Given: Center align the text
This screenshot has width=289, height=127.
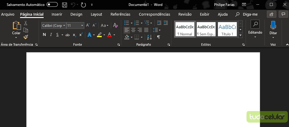Looking at the screenshot, I should click(x=133, y=30).
